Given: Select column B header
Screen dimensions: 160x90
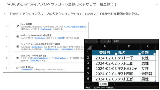Looking at the screenshot, I should [x=129, y=46].
